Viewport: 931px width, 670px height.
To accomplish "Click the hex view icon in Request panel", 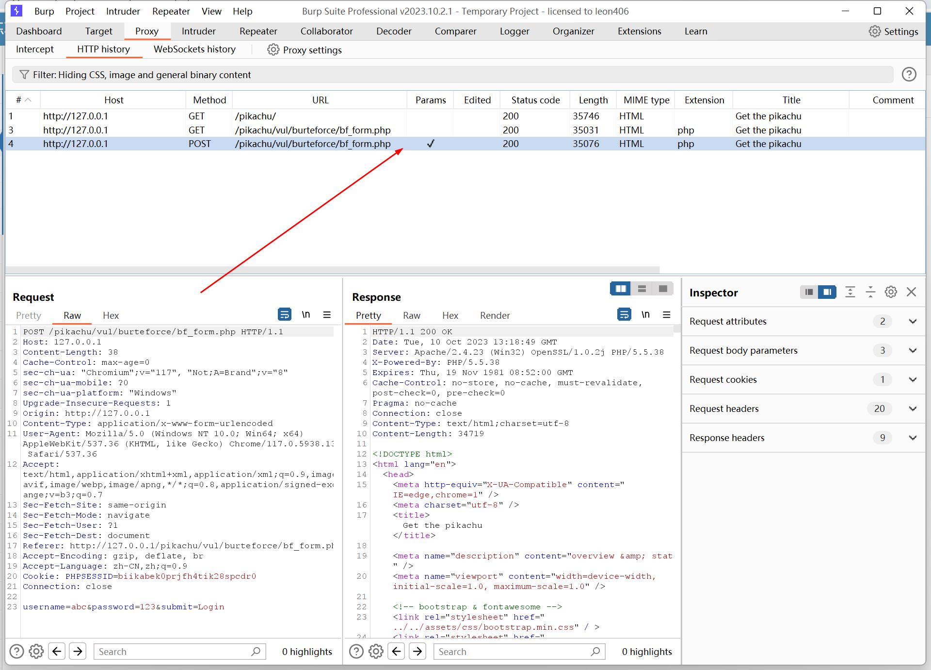I will coord(111,315).
